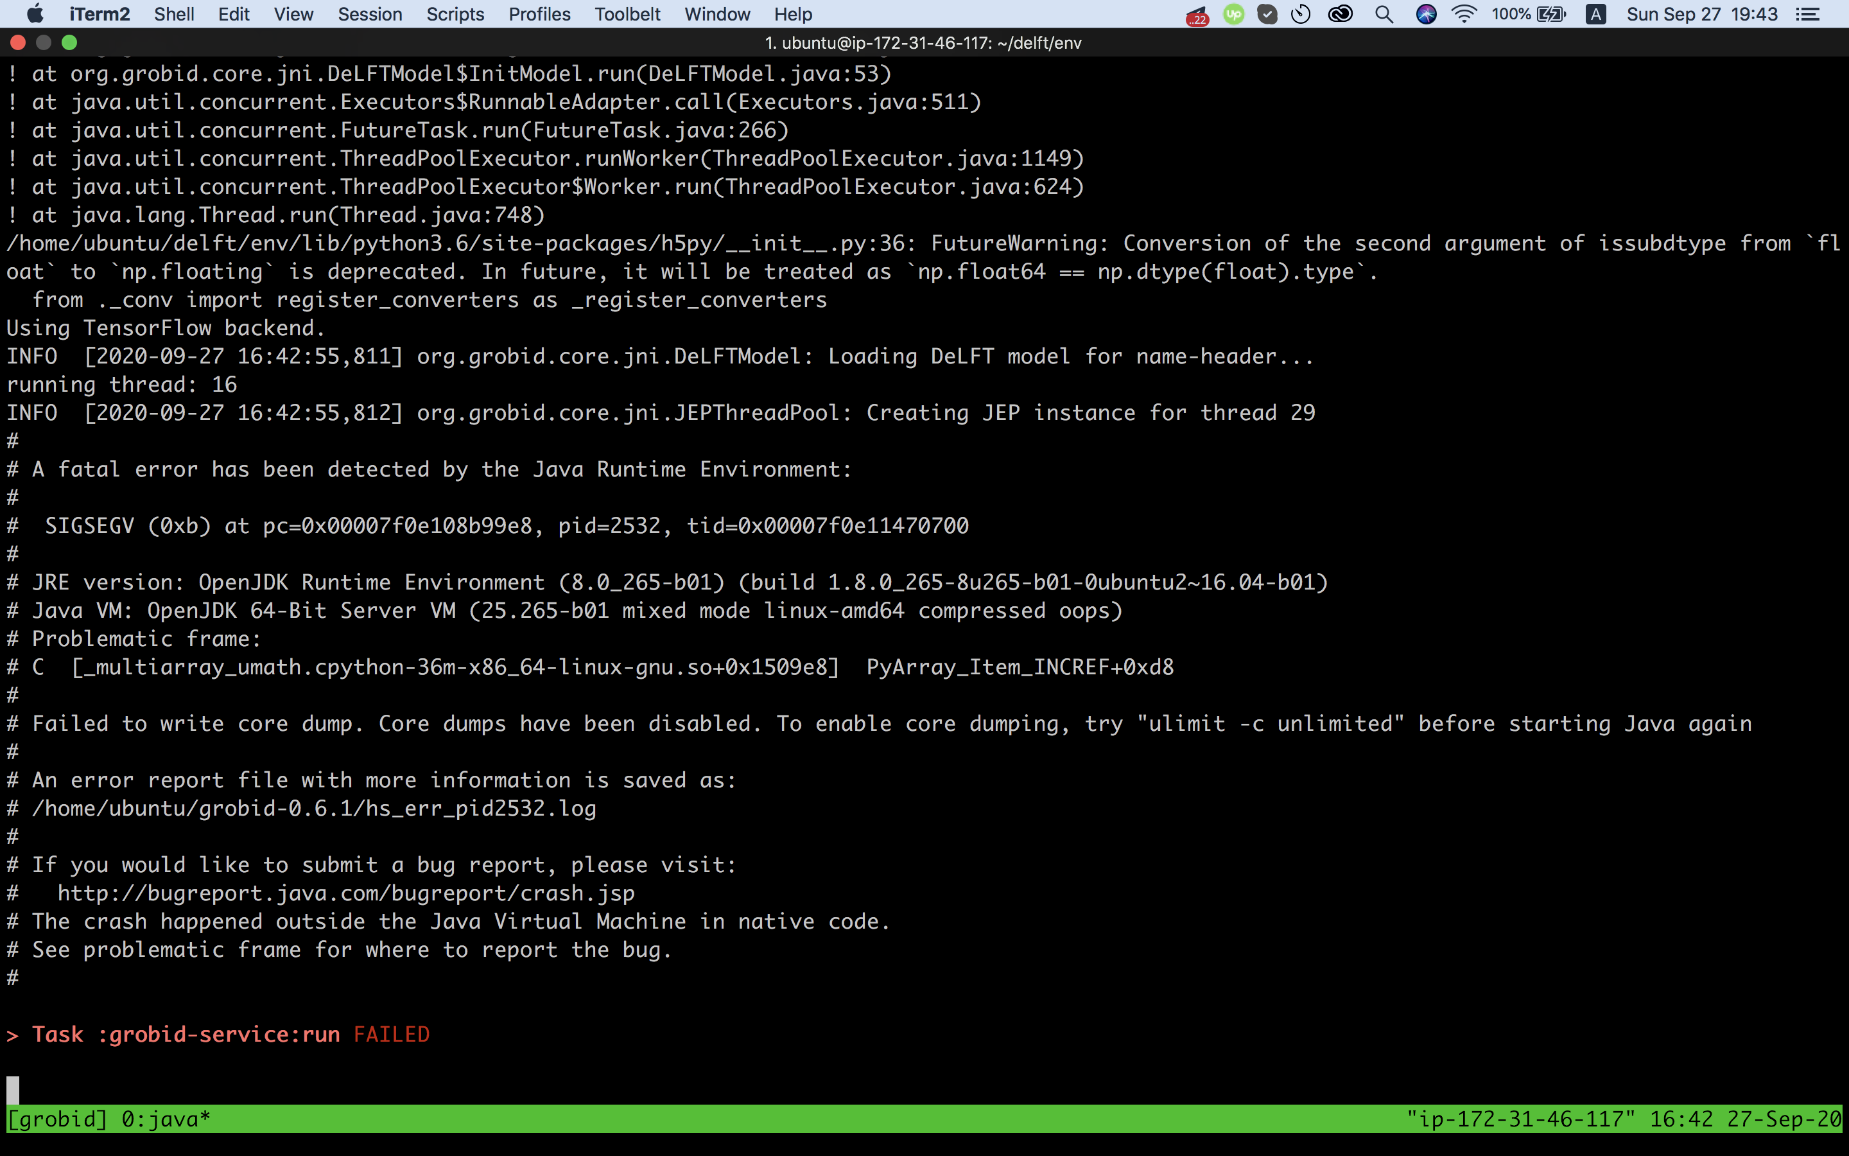Open the Wi-Fi status menu
This screenshot has height=1156, width=1849.
pos(1464,13)
